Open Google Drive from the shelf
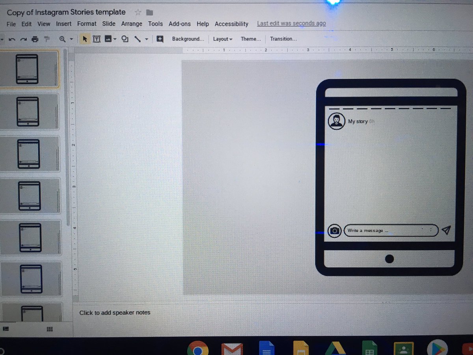The image size is (473, 355). [335, 349]
